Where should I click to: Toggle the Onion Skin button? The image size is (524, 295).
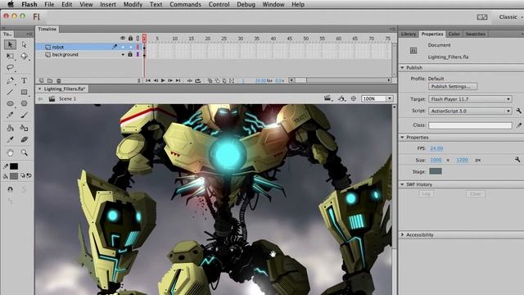coord(210,80)
